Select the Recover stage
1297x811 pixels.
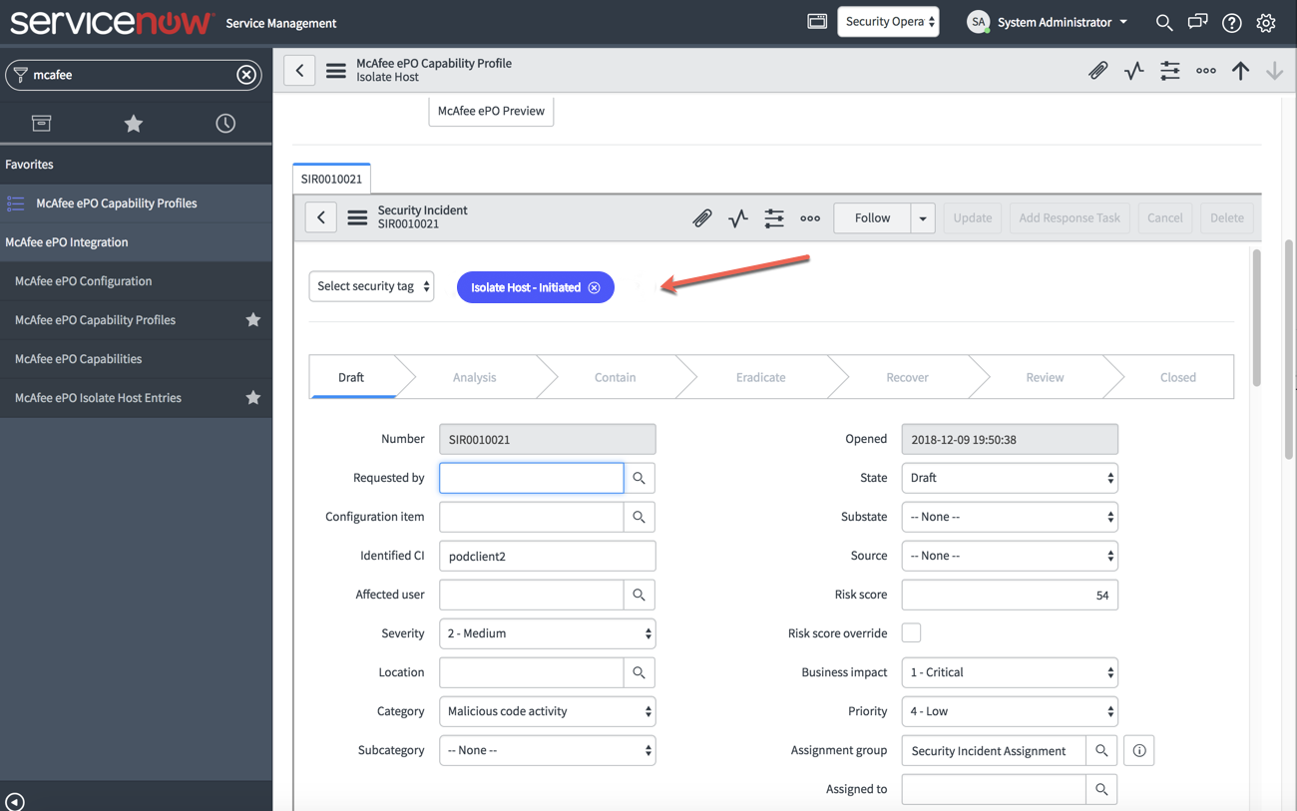(x=907, y=377)
